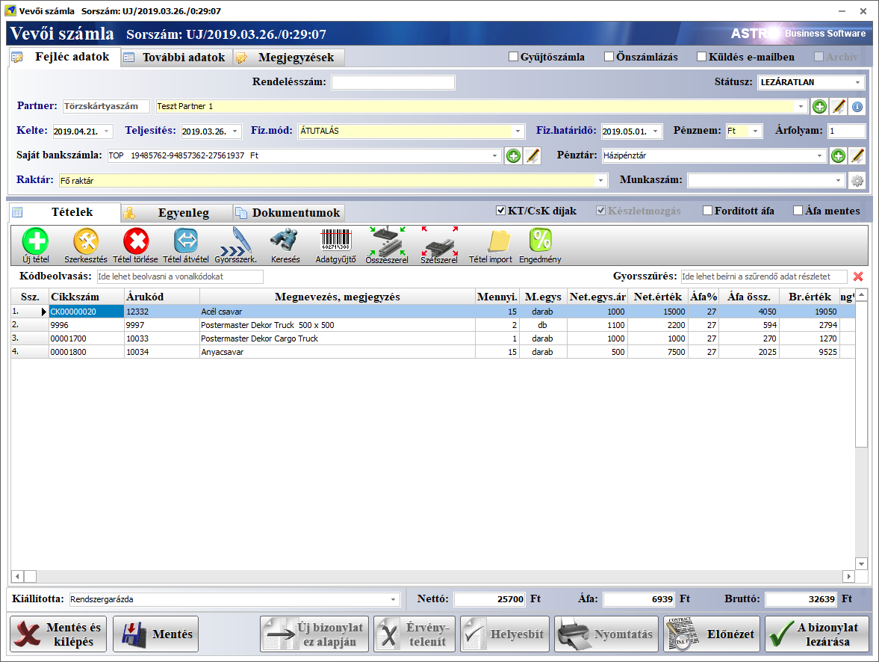Click the Új tétel green plus icon
Image resolution: width=879 pixels, height=662 pixels.
point(35,241)
